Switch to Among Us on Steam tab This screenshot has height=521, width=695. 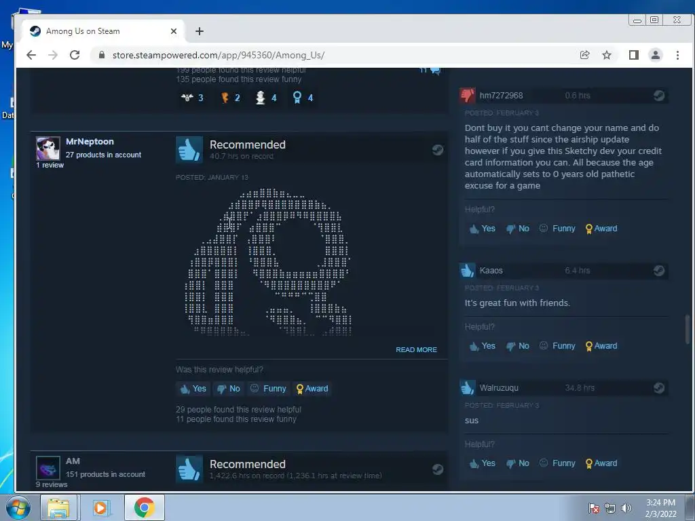103,31
